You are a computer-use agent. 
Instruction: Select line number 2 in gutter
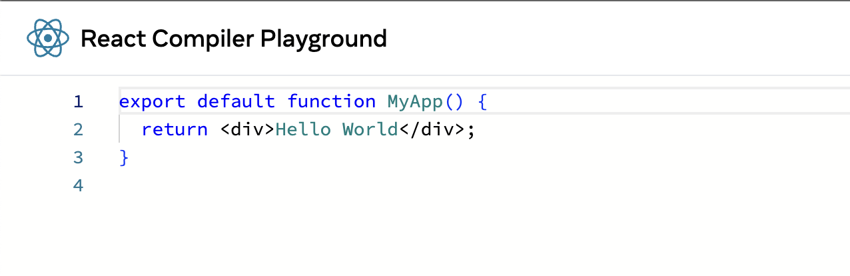(79, 129)
